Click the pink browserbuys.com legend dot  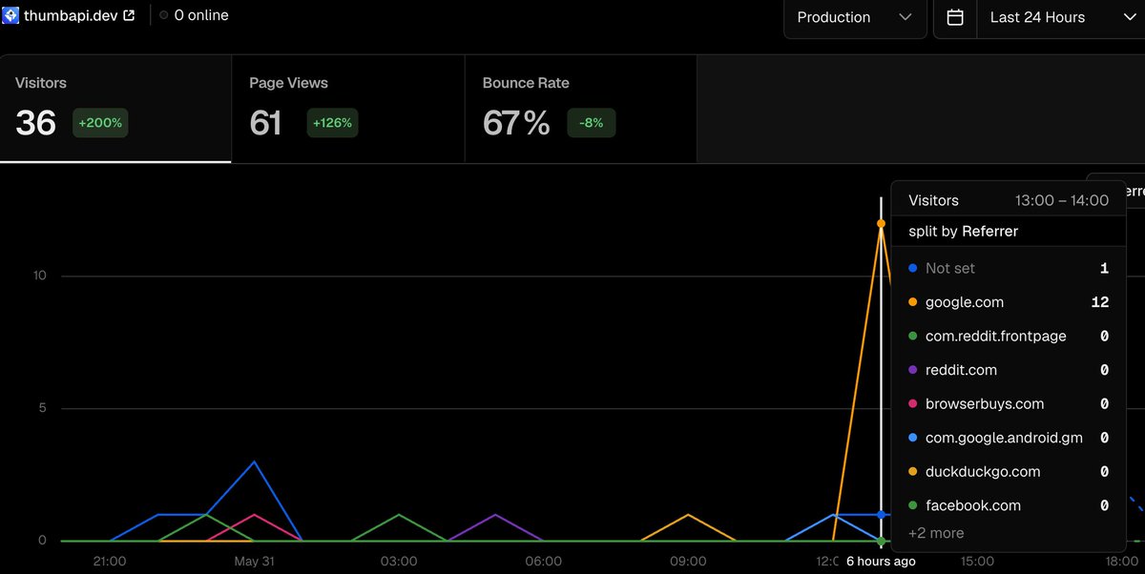tap(913, 404)
